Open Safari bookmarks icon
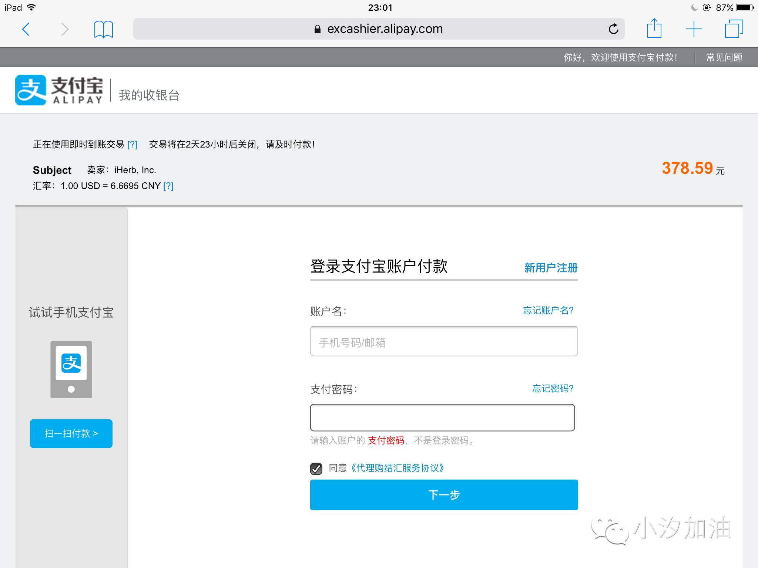This screenshot has height=568, width=758. click(103, 28)
